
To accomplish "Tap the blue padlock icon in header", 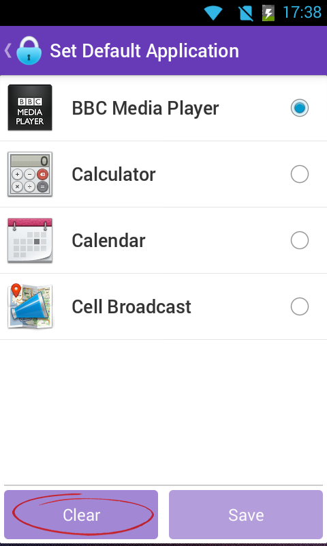I will (29, 51).
